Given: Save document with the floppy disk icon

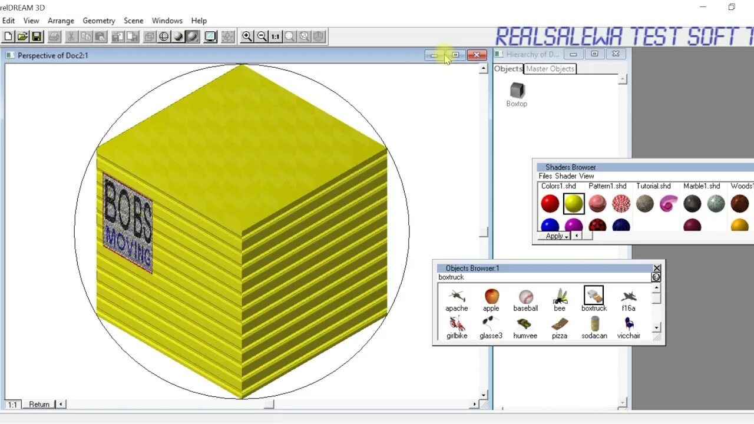Looking at the screenshot, I should 37,37.
